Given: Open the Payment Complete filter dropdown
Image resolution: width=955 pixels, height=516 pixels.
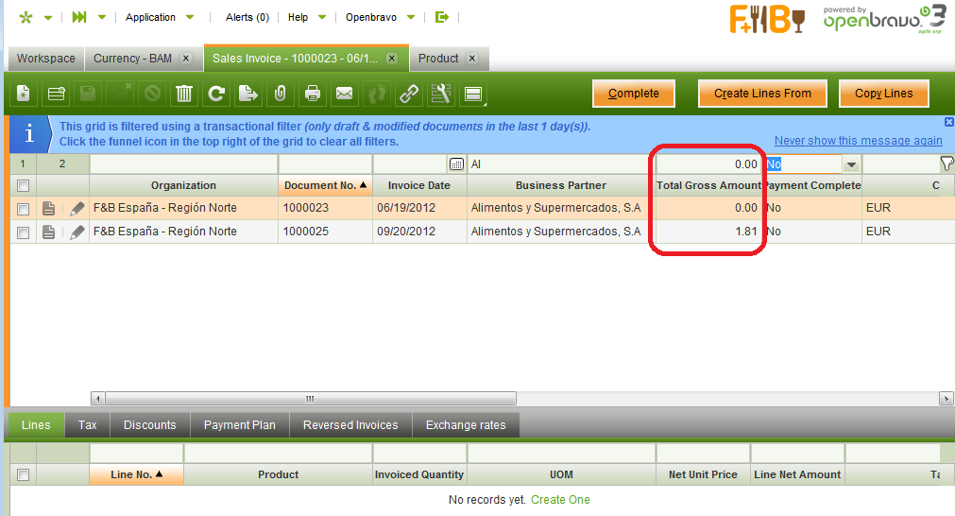Looking at the screenshot, I should [850, 164].
